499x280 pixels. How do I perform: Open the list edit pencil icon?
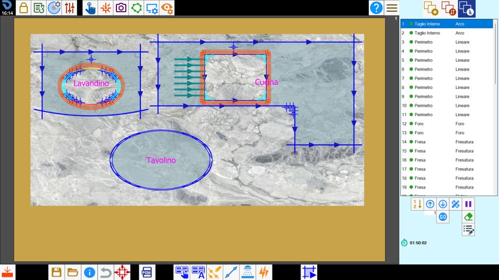tap(468, 229)
